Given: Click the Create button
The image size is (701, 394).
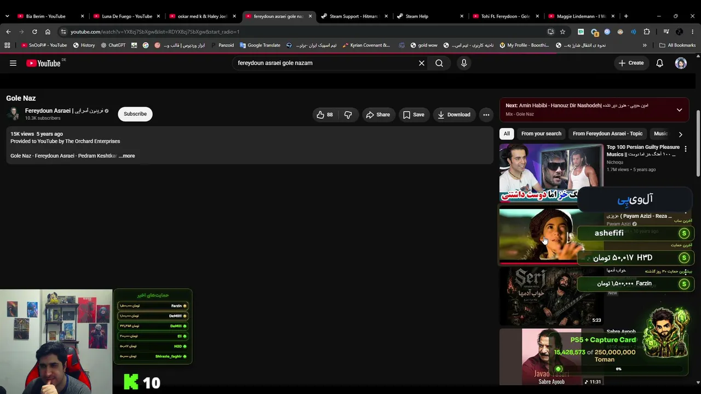Looking at the screenshot, I should (631, 63).
